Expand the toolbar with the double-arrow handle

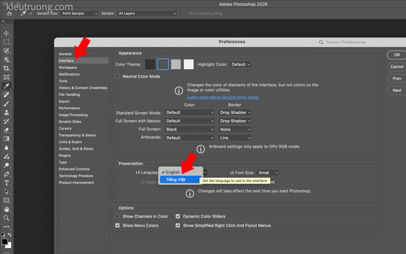(3, 21)
